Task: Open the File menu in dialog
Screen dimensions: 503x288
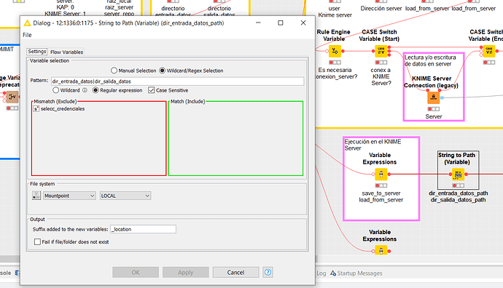Action: pyautogui.click(x=27, y=35)
